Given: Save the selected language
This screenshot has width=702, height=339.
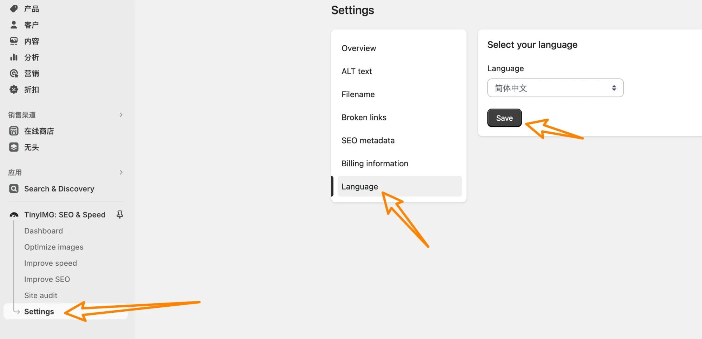Looking at the screenshot, I should [x=504, y=118].
